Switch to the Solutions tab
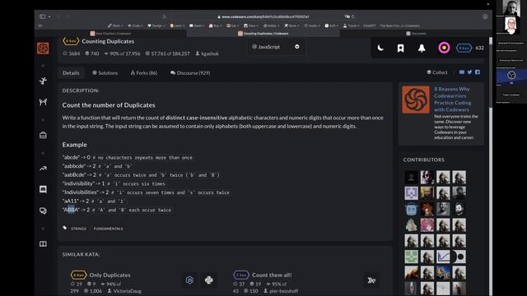527x296 pixels. pos(105,73)
